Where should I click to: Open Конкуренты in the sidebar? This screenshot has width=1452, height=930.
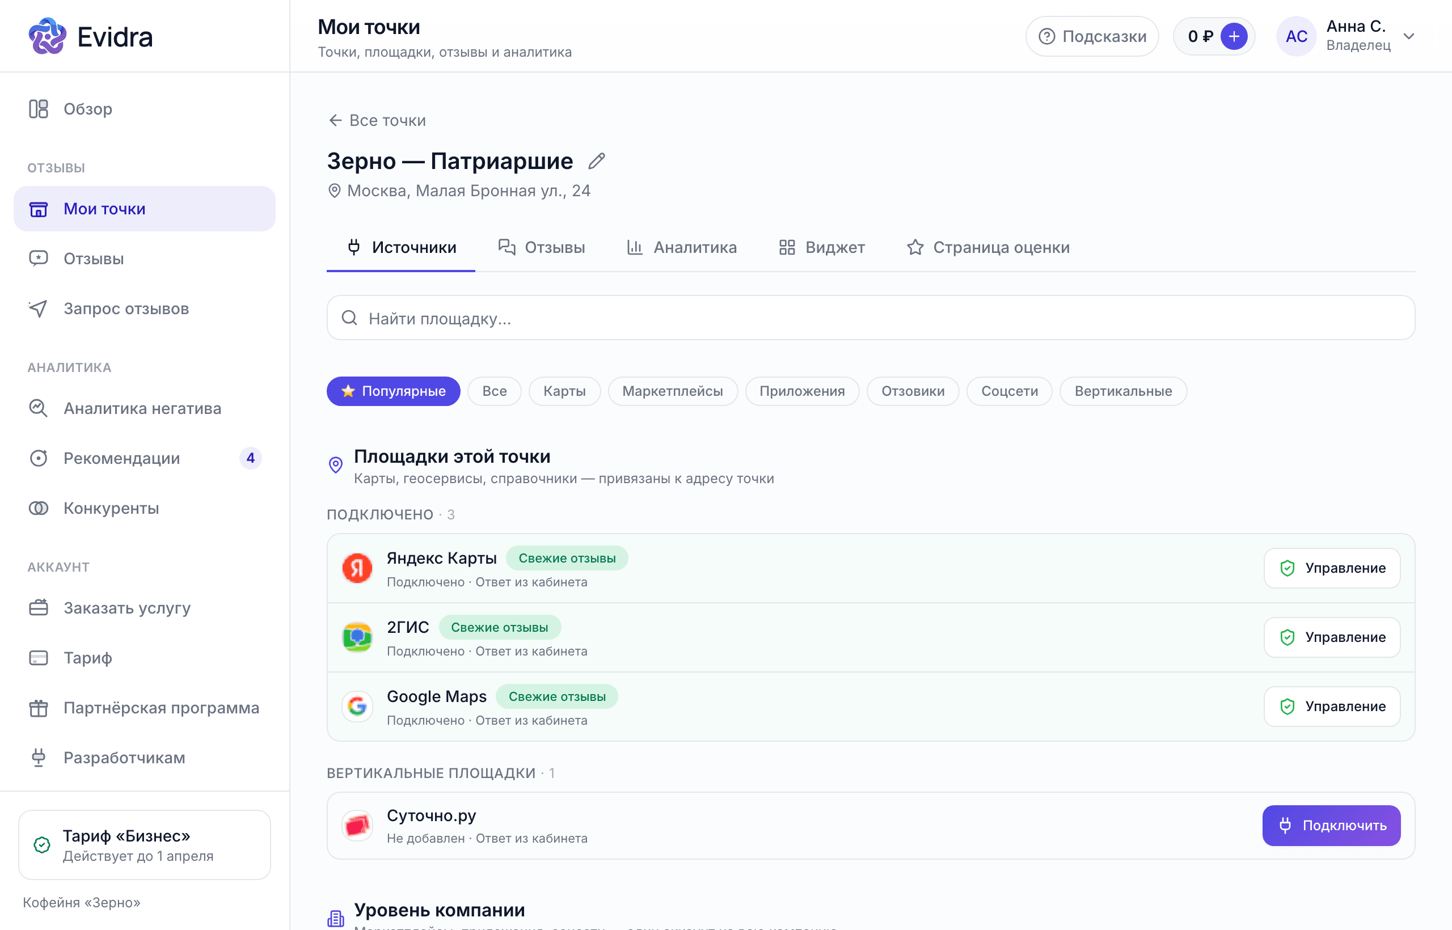click(x=145, y=508)
